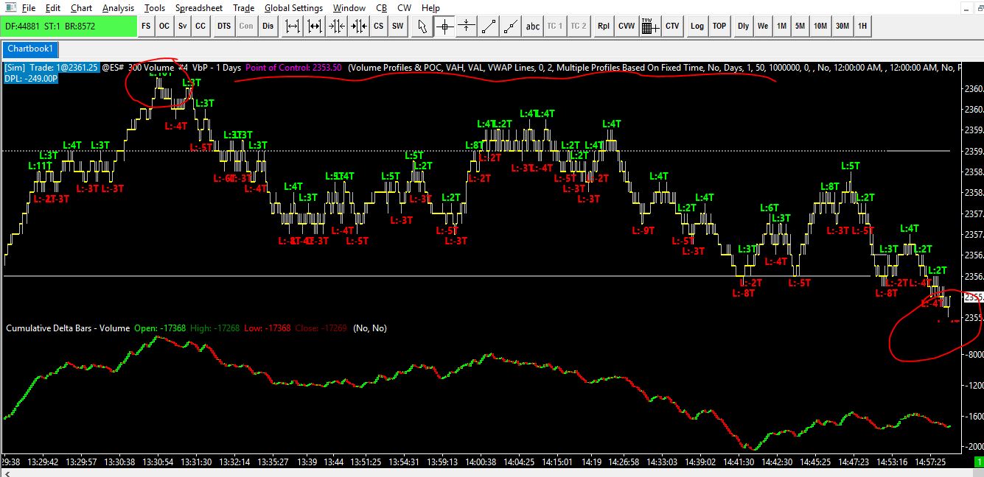
Task: Open the Global Settings menu
Action: click(x=293, y=8)
